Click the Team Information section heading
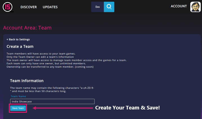This screenshot has height=119, width=202. click(x=26, y=81)
